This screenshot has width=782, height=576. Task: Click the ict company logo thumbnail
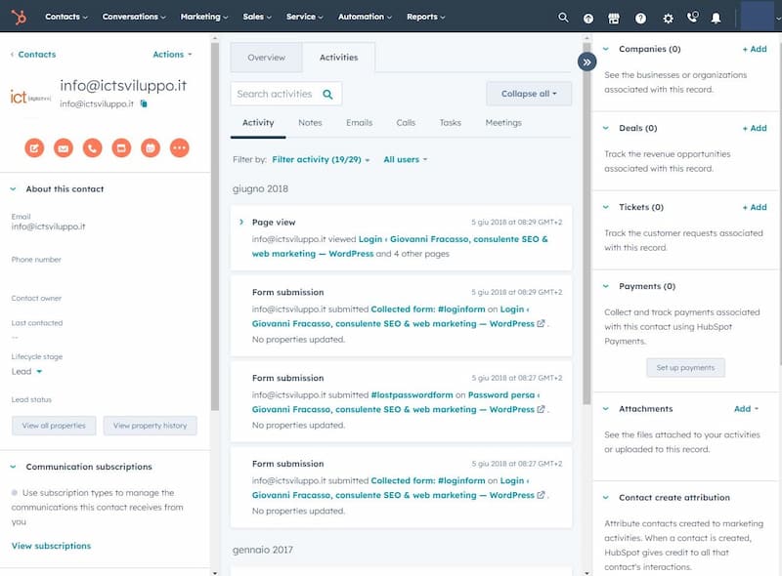click(30, 97)
